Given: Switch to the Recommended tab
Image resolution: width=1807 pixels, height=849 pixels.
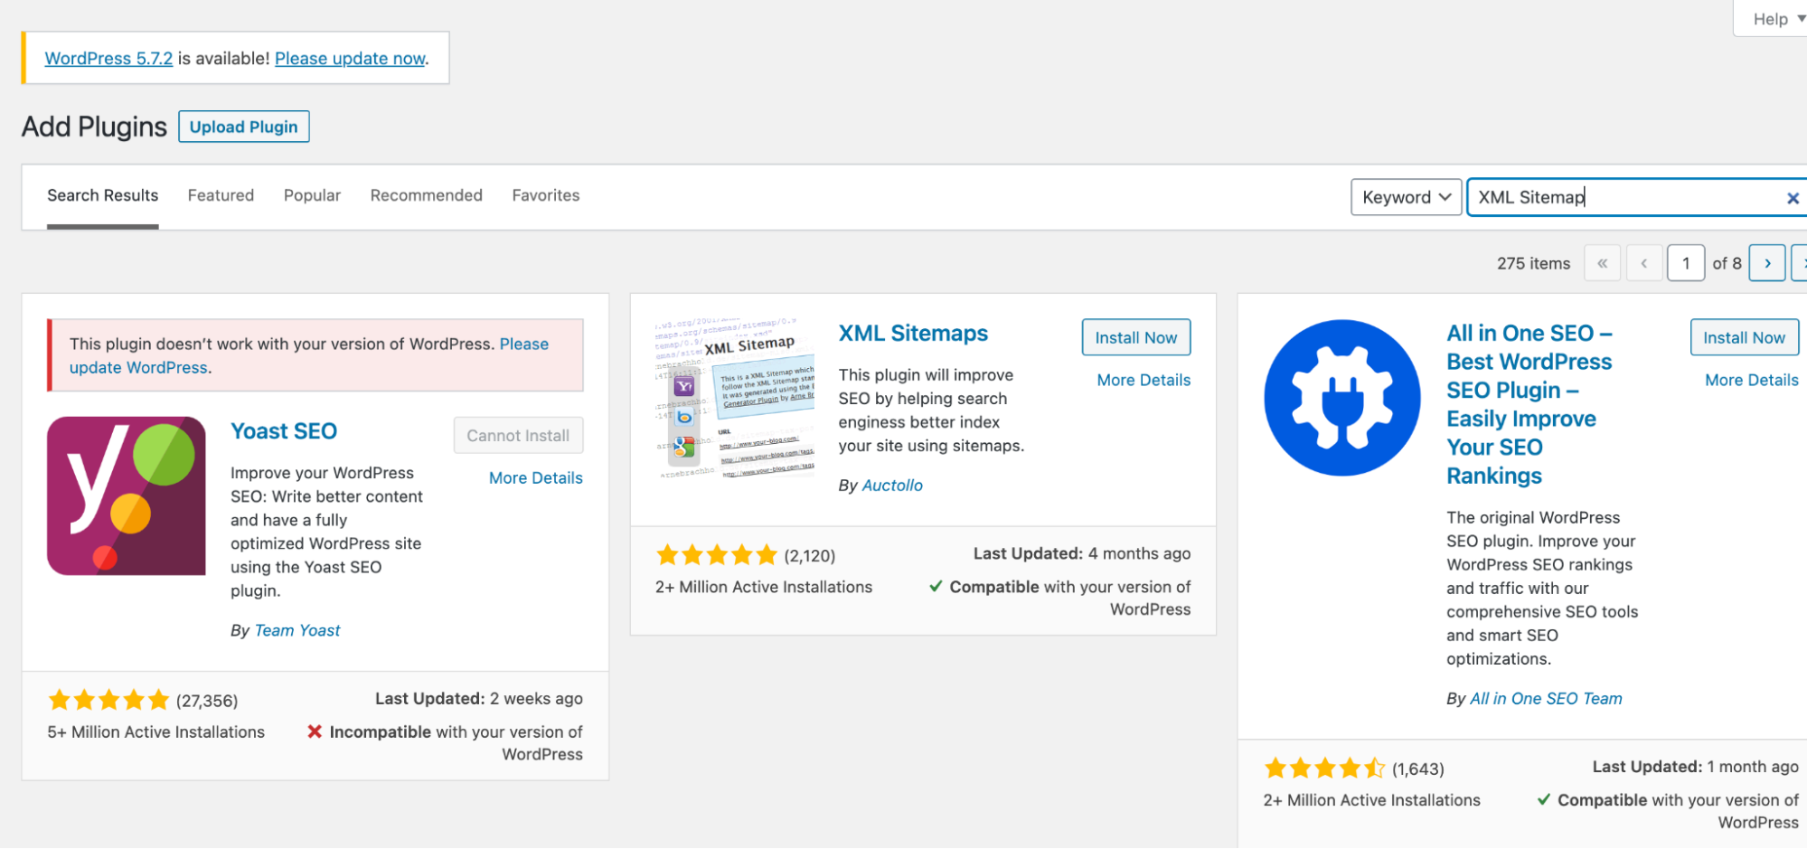Looking at the screenshot, I should click(x=427, y=195).
